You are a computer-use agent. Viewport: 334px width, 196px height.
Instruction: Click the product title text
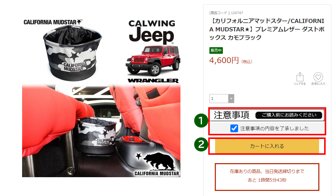pyautogui.click(x=267, y=29)
